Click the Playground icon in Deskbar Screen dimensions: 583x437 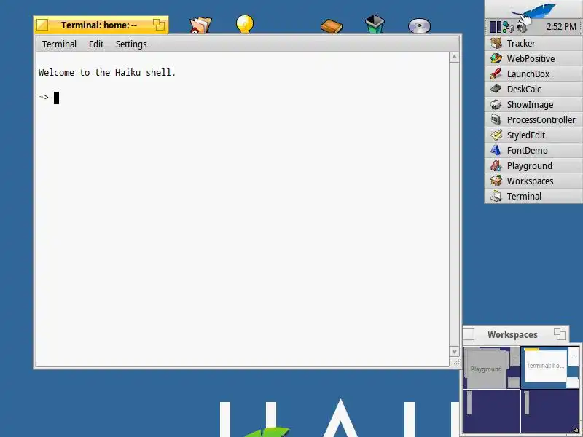(496, 165)
